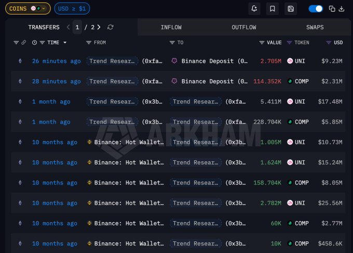Click the USD amount $17.48M
Viewport: 353px width, 253px height.
330,102
